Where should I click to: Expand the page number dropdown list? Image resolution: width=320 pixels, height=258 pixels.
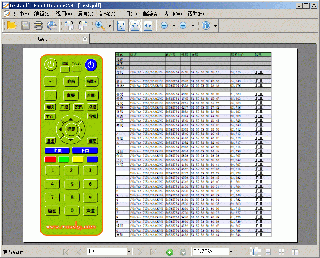[x=129, y=252]
